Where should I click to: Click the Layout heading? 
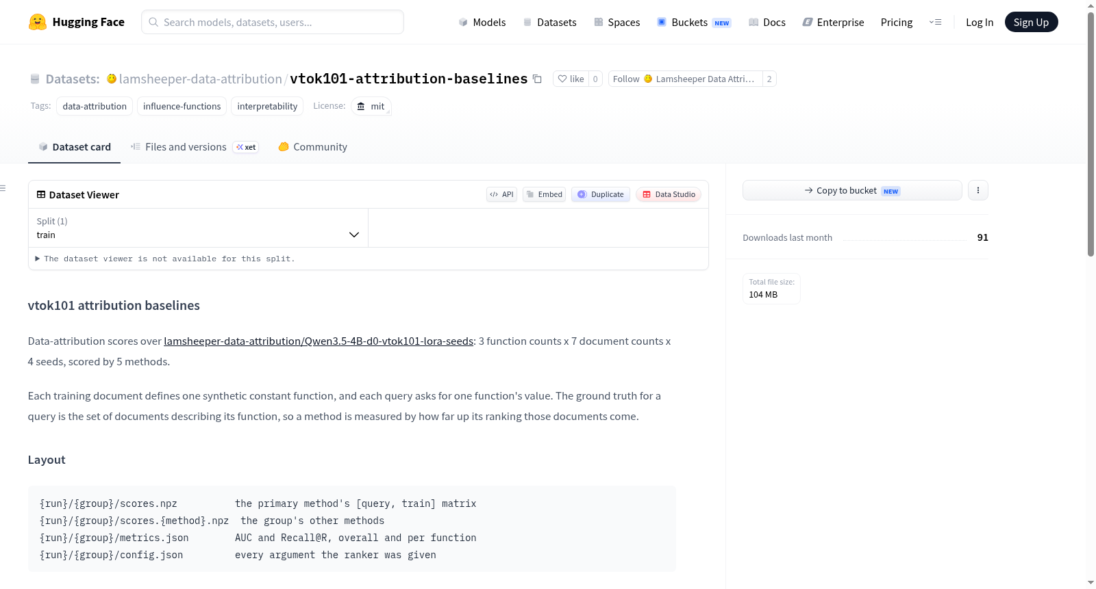(47, 460)
